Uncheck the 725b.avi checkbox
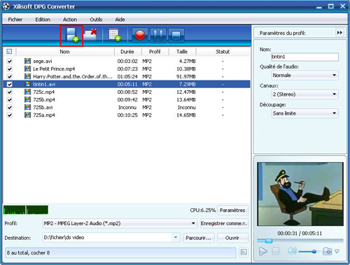The width and height of the screenshot is (350, 265). click(10, 108)
